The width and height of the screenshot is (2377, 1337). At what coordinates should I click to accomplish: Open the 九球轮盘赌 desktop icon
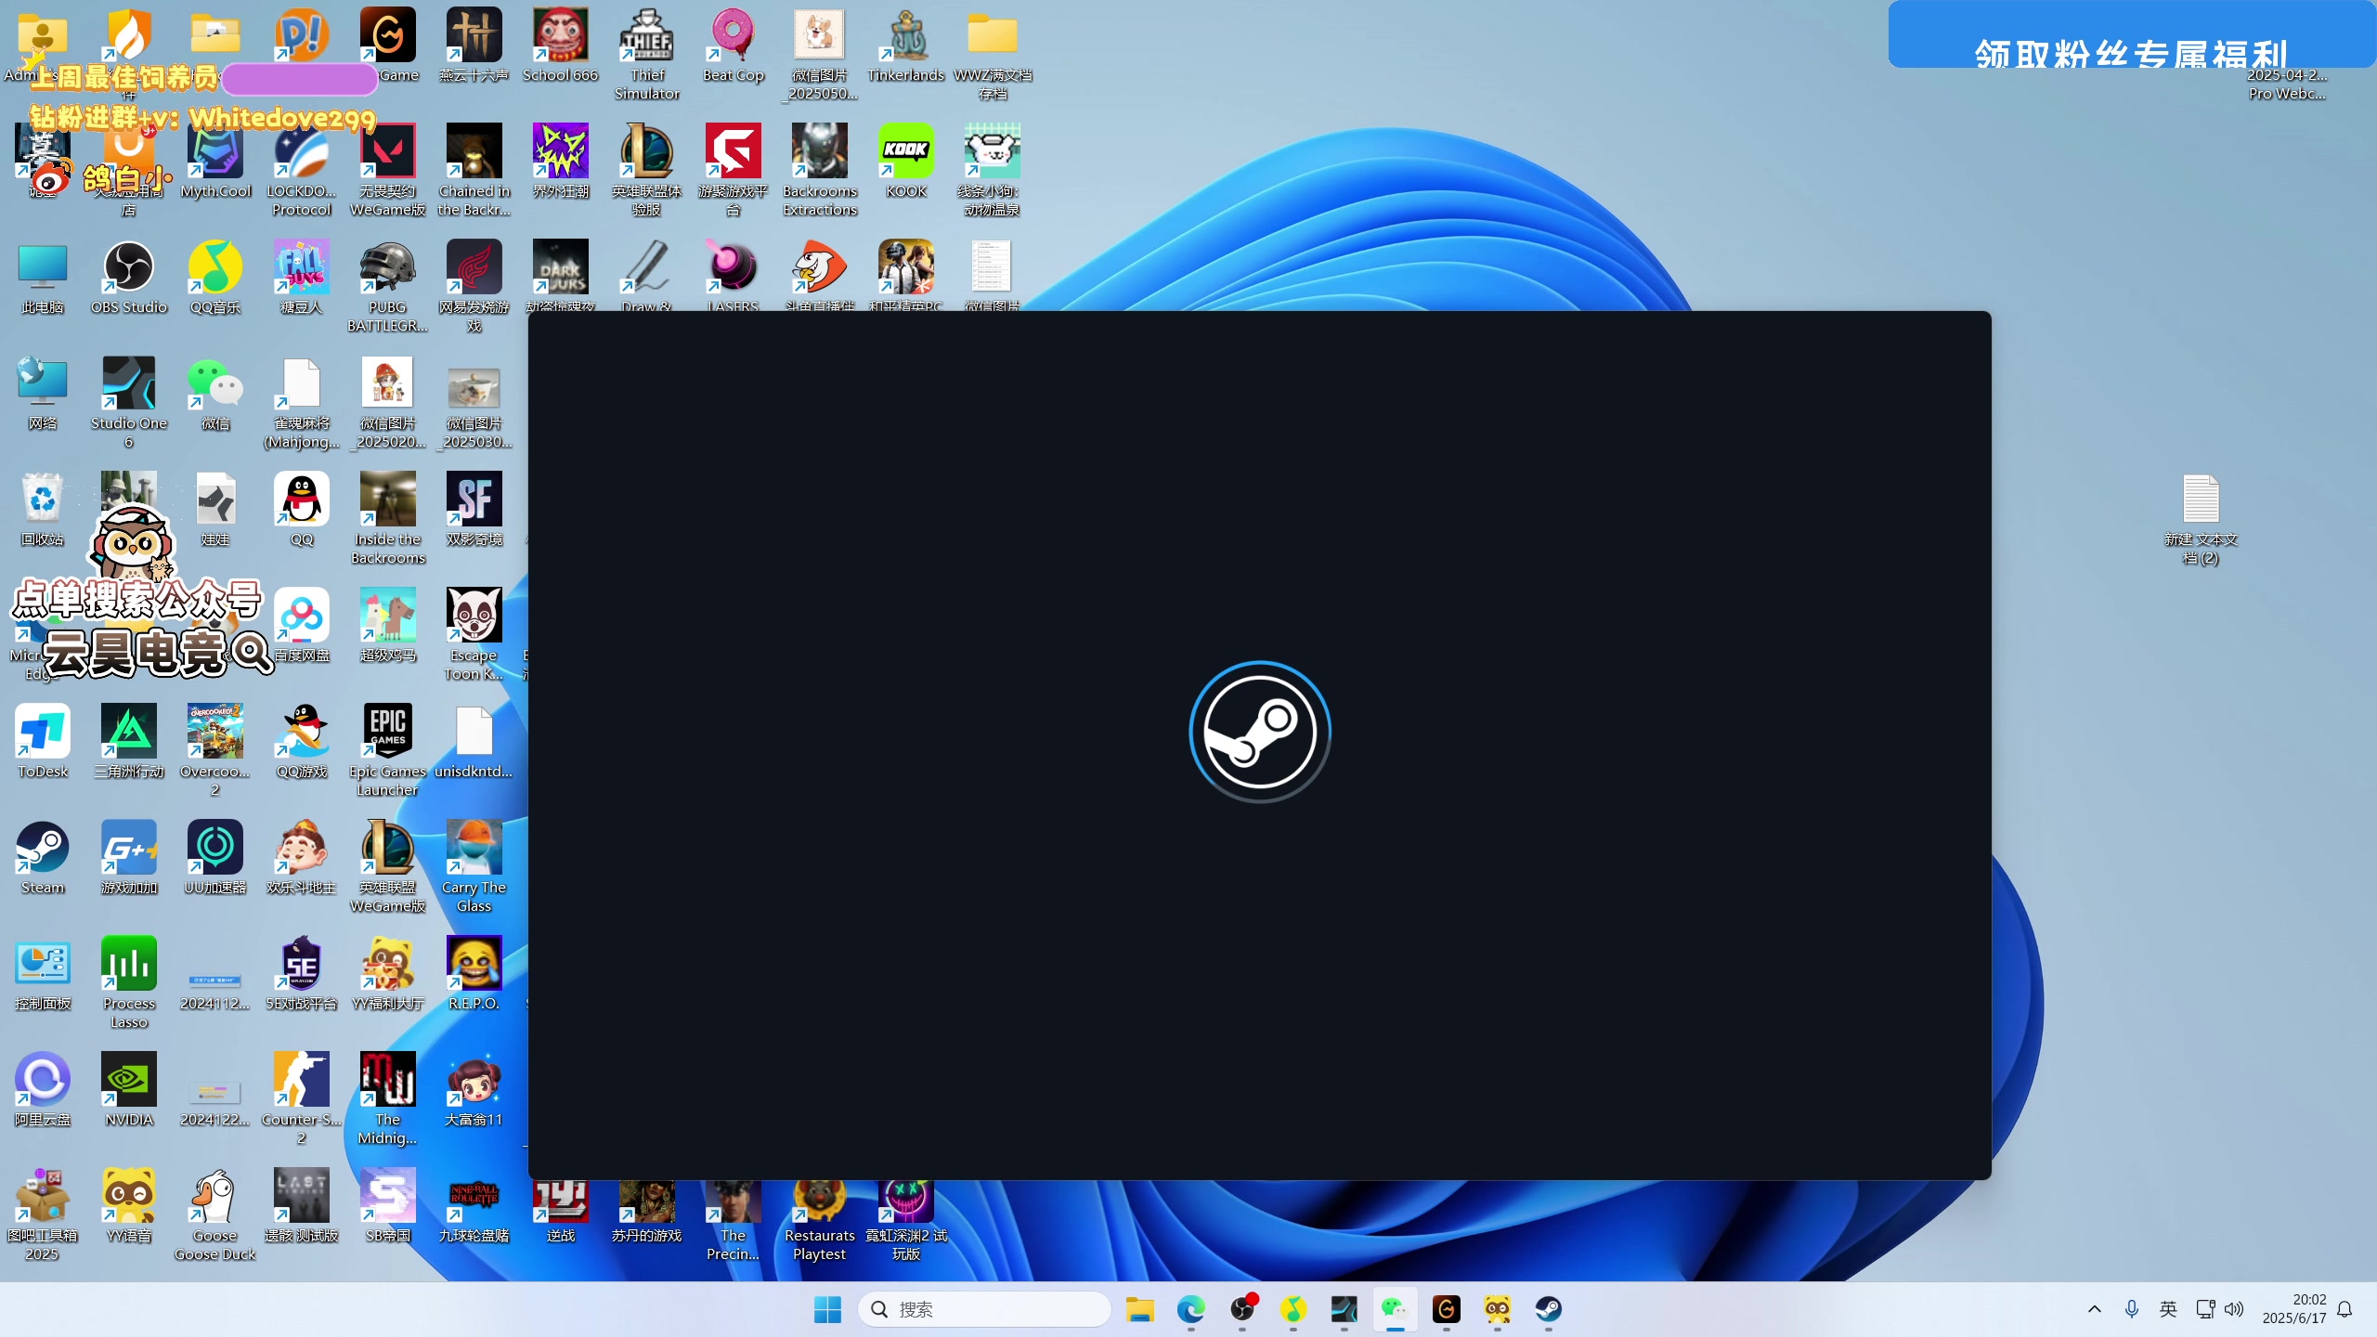pyautogui.click(x=474, y=1205)
